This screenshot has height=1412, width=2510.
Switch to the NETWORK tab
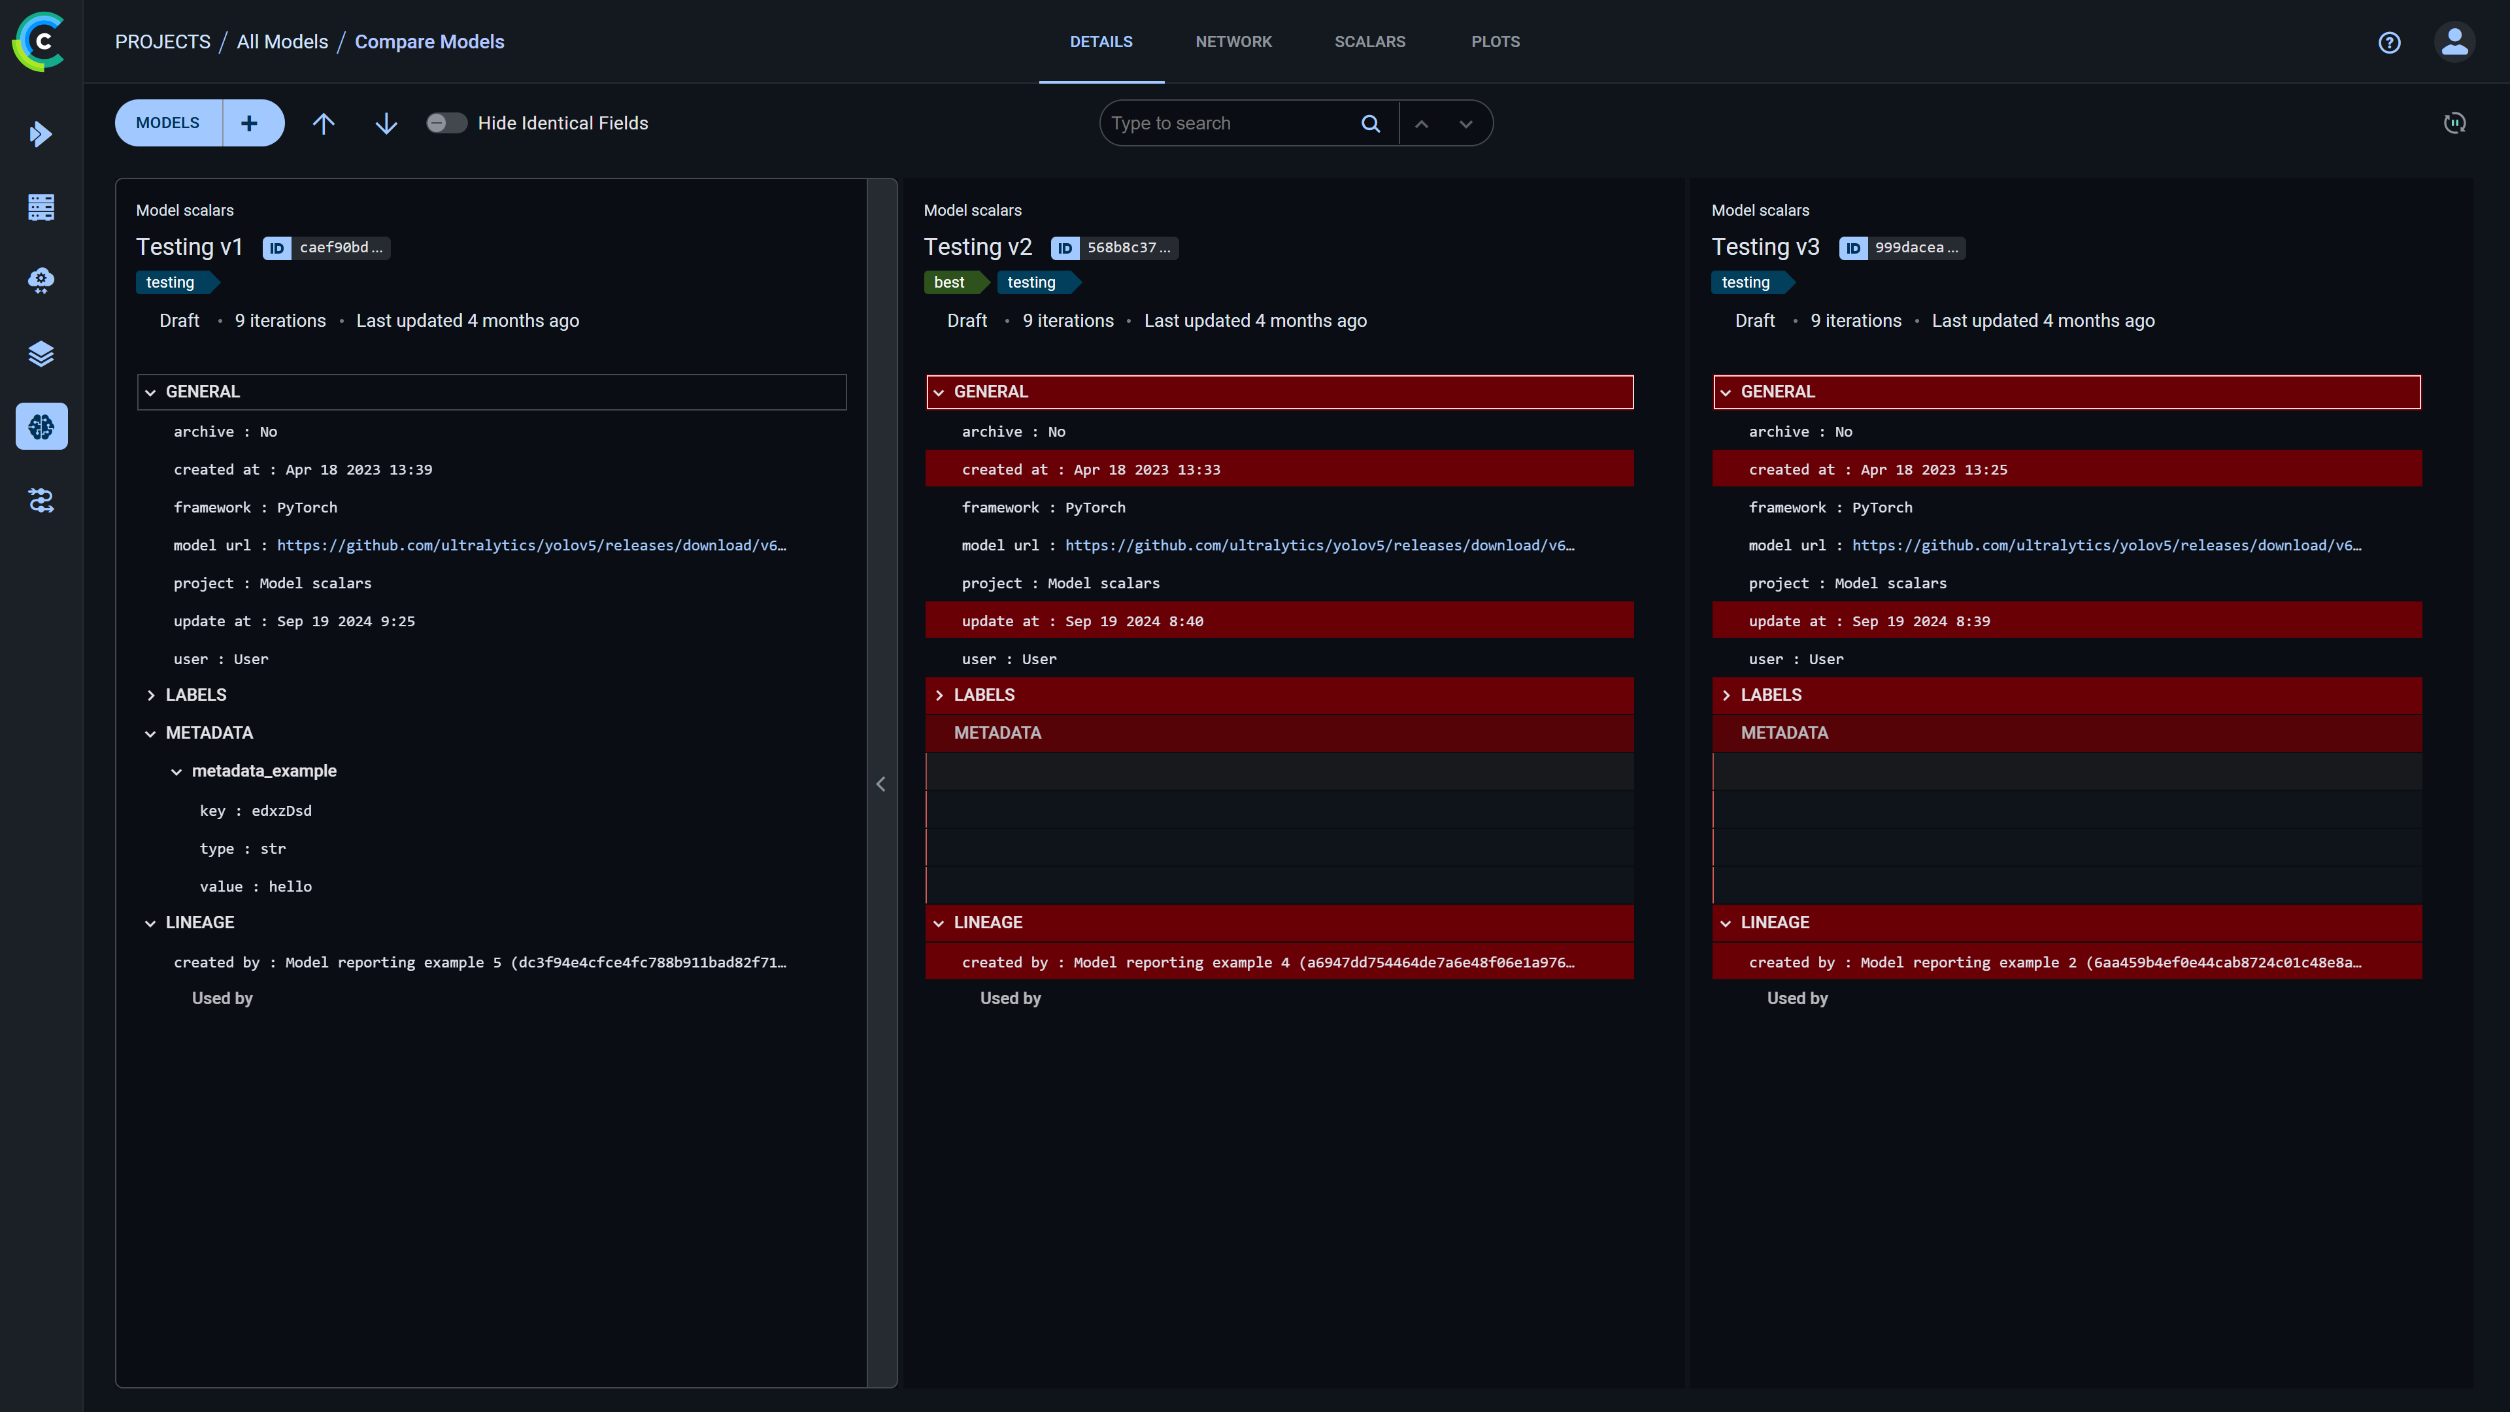pos(1233,42)
